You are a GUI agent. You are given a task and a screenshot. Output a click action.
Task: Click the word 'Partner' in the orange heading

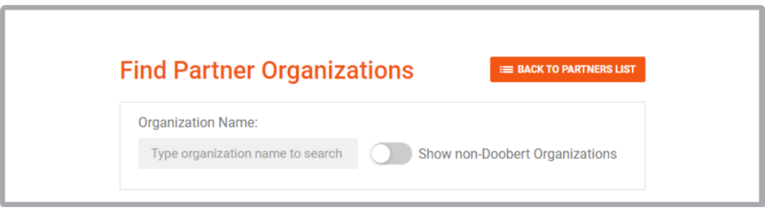point(214,70)
